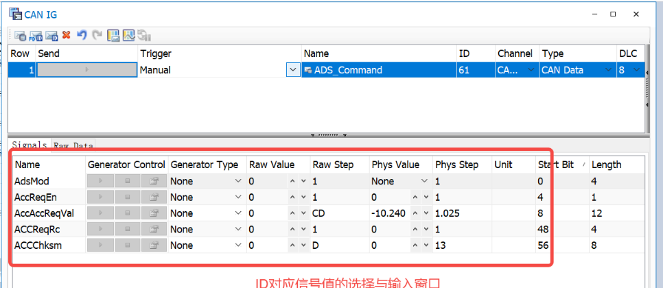The image size is (663, 288).
Task: Add a CAN frame from database icon
Action: 21,36
